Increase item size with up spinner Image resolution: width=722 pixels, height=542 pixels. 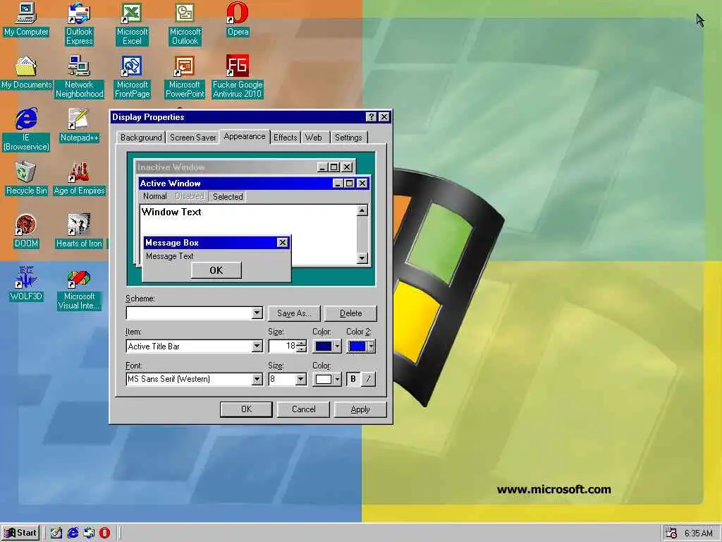(x=301, y=343)
